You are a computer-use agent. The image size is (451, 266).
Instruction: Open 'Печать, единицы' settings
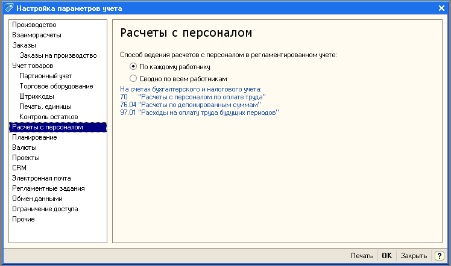[x=45, y=107]
